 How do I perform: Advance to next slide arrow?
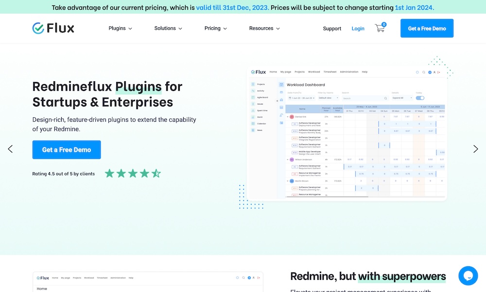[x=475, y=149]
